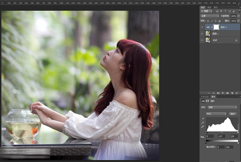Switch to the 历史记录 history tab
Image resolution: width=241 pixels, height=162 pixels.
click(x=205, y=97)
